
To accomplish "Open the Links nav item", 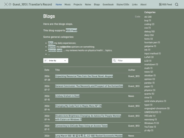I will click(135, 4).
